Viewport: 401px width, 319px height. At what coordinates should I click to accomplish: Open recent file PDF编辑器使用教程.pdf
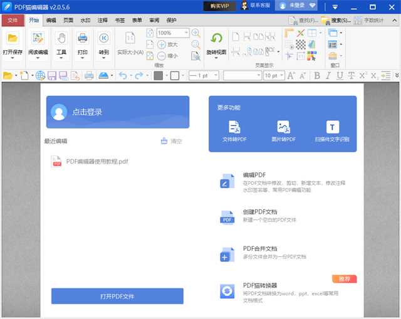tap(90, 162)
